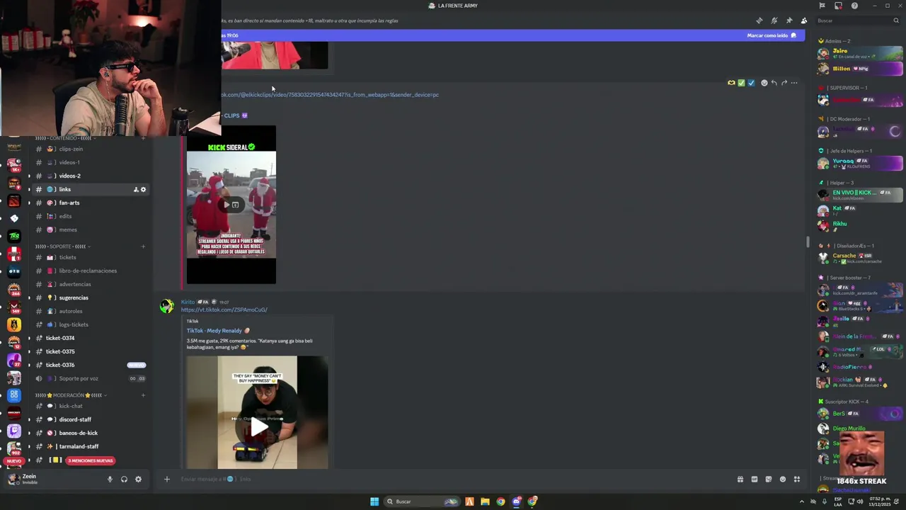Jump to 3 menciones nuevas
906x510 pixels.
(x=90, y=461)
